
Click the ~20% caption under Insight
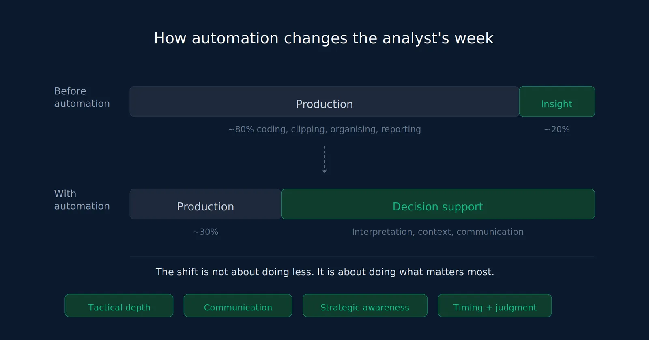(x=557, y=130)
